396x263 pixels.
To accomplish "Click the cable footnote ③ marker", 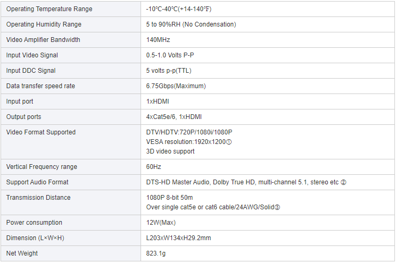I will pyautogui.click(x=277, y=207).
